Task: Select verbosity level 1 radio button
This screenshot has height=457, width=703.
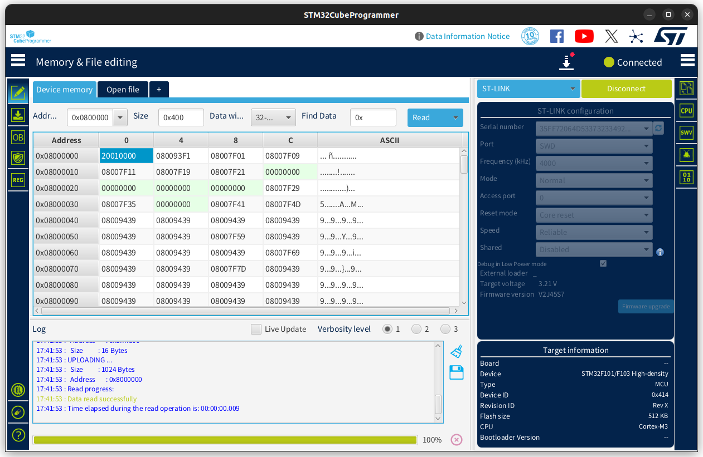Action: coord(387,329)
